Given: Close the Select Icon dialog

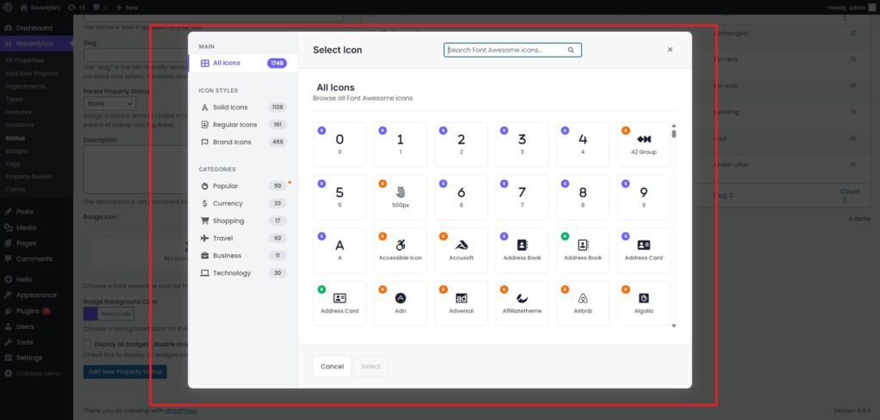Looking at the screenshot, I should pos(670,50).
